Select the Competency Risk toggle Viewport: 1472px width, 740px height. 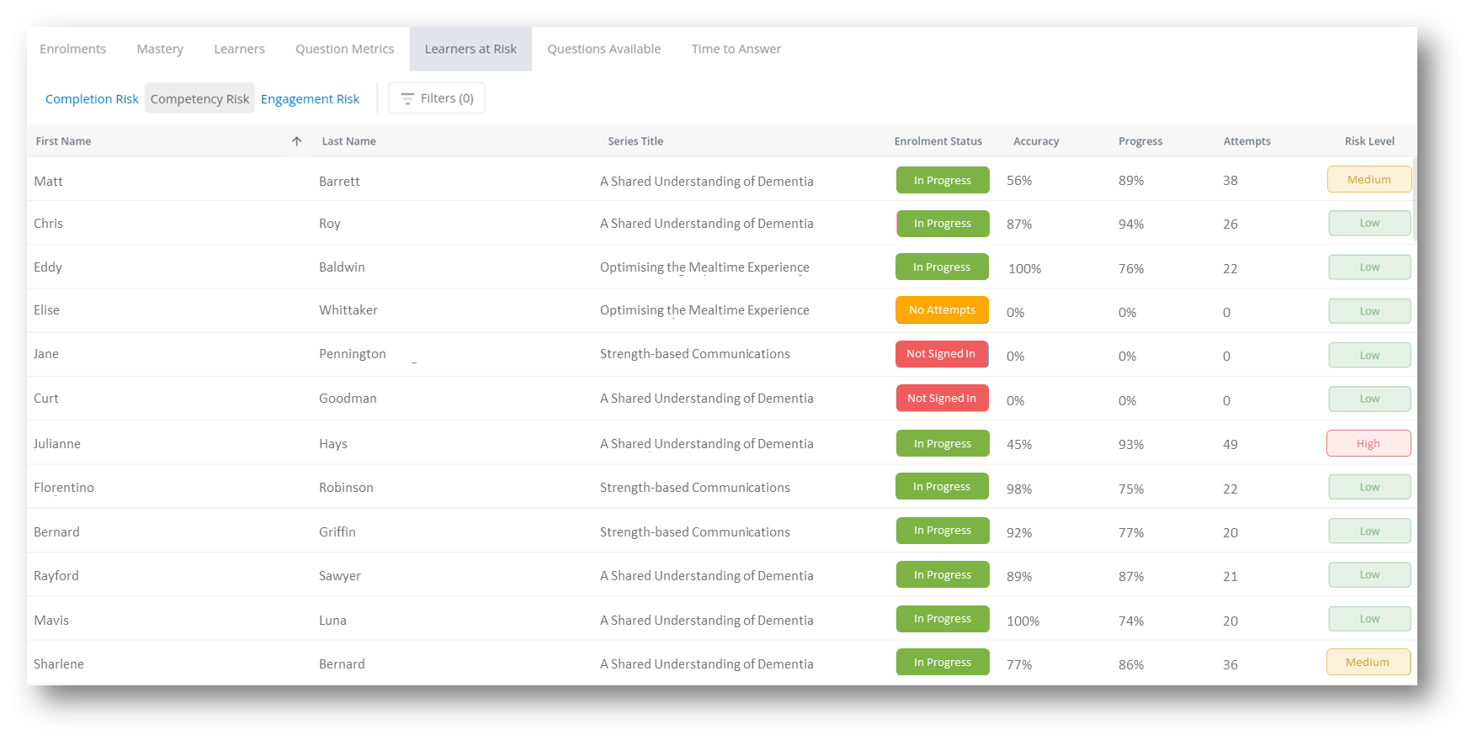point(199,99)
